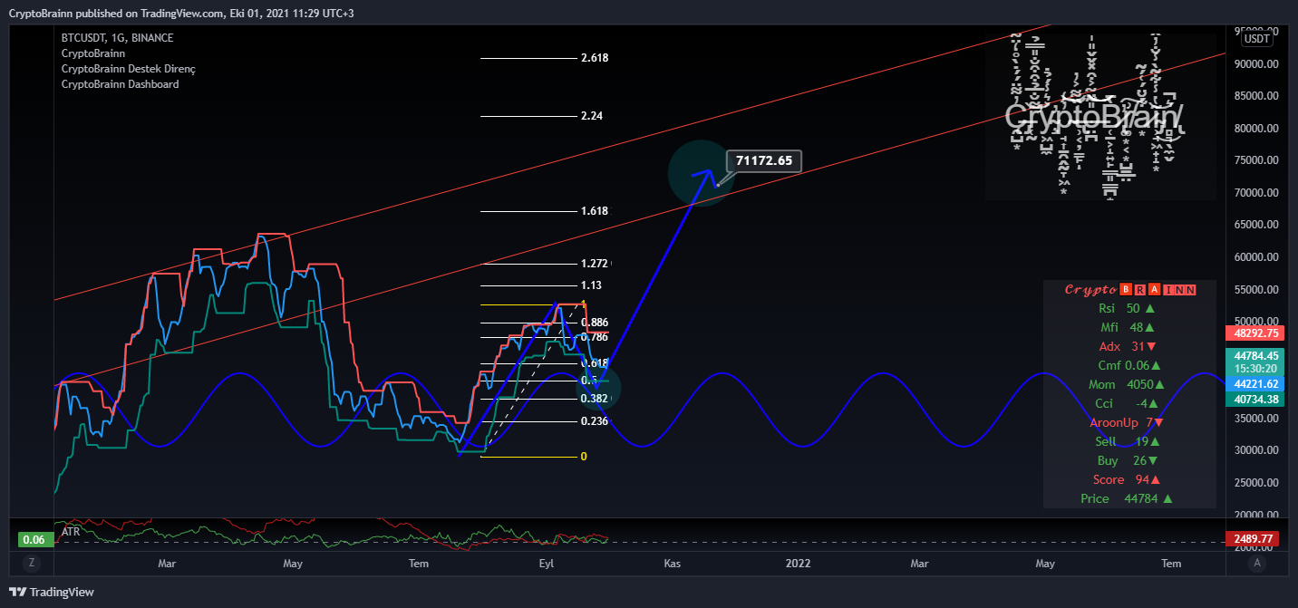Click the Mom 4050 row in the dashboard
This screenshot has width=1298, height=608.
(1128, 384)
